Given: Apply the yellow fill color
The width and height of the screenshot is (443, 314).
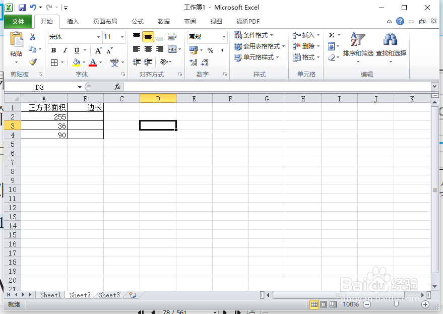Looking at the screenshot, I should [x=76, y=62].
